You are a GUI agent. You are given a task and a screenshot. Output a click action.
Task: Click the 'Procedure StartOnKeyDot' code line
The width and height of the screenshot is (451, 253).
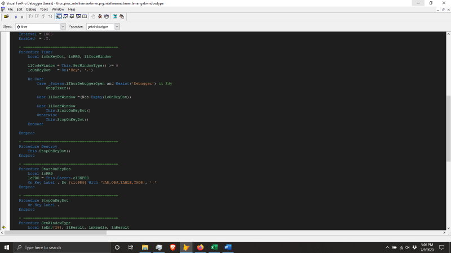coord(45,169)
